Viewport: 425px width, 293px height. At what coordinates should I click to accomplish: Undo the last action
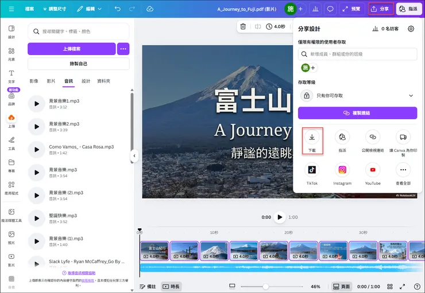[x=117, y=9]
